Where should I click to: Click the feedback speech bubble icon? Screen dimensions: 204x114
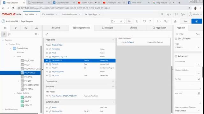(x=176, y=14)
